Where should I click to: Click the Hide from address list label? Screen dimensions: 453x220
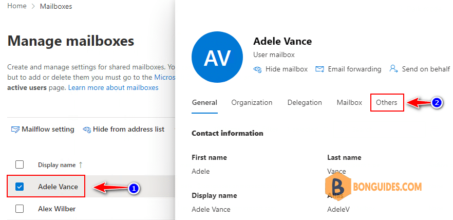pyautogui.click(x=128, y=129)
